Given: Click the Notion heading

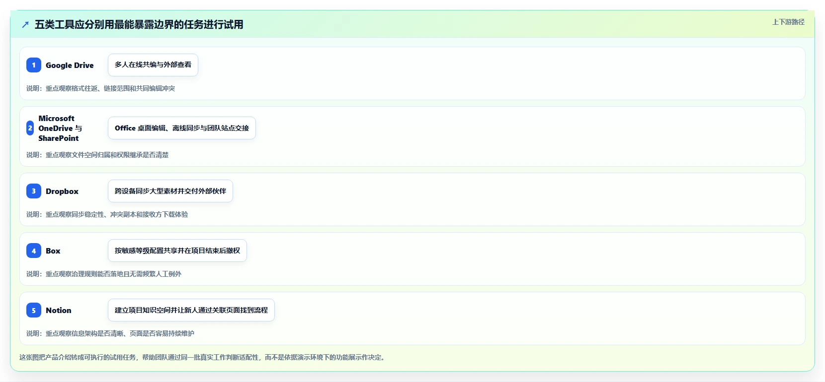Looking at the screenshot, I should [x=59, y=310].
